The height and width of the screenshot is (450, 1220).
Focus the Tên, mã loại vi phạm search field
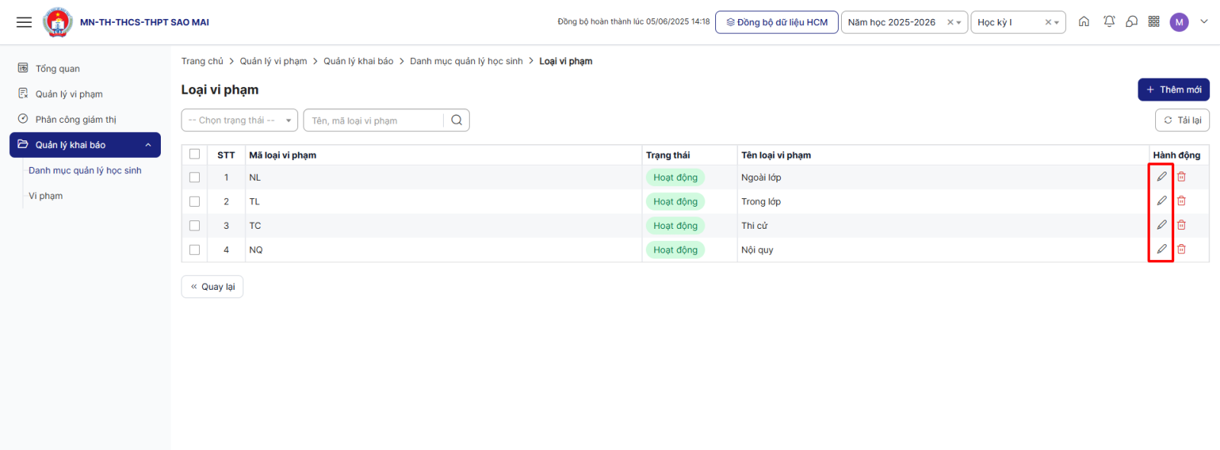[374, 121]
